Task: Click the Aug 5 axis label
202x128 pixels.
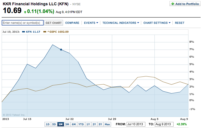Action: [154, 119]
